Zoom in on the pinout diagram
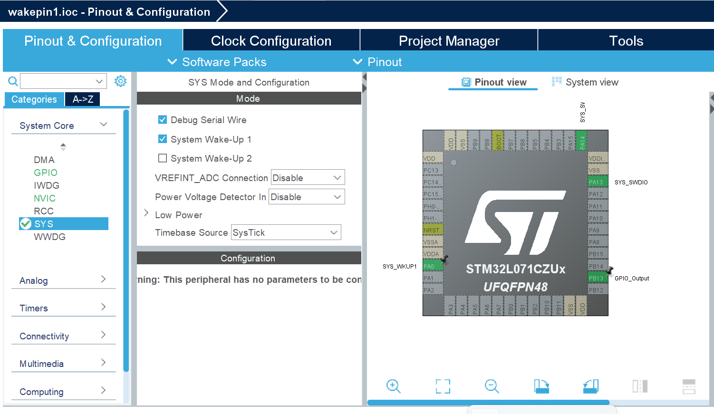This screenshot has width=714, height=414. click(394, 386)
